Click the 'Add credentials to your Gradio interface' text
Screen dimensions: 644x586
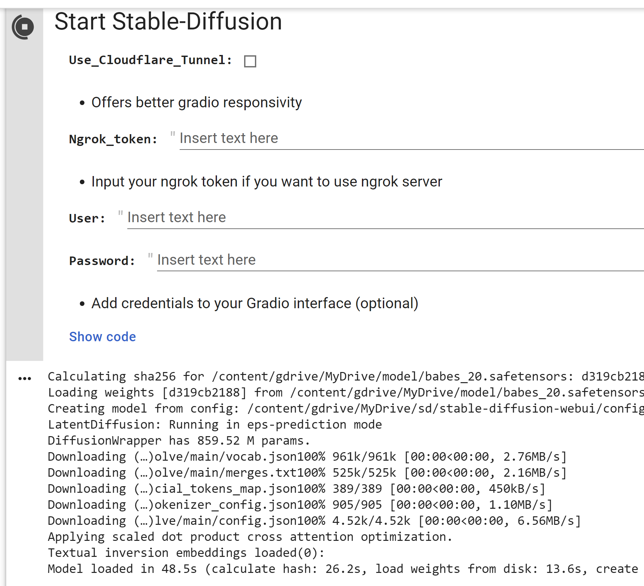click(x=255, y=303)
